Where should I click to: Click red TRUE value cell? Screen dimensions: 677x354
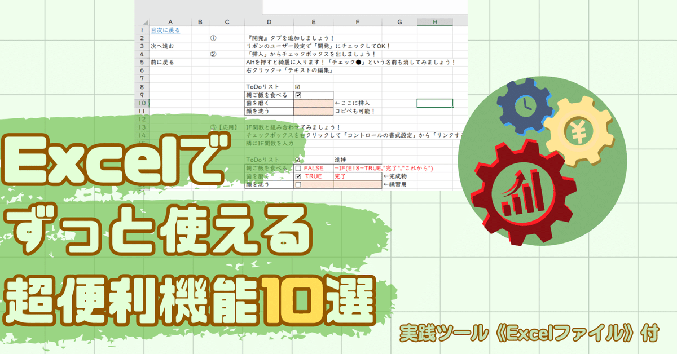click(x=313, y=176)
